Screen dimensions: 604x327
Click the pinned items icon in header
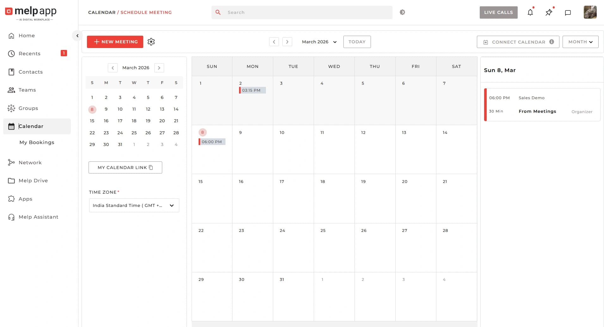tap(549, 12)
